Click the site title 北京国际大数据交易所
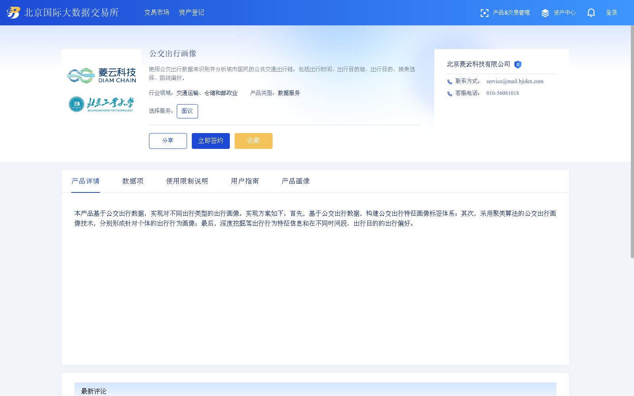 coord(71,13)
